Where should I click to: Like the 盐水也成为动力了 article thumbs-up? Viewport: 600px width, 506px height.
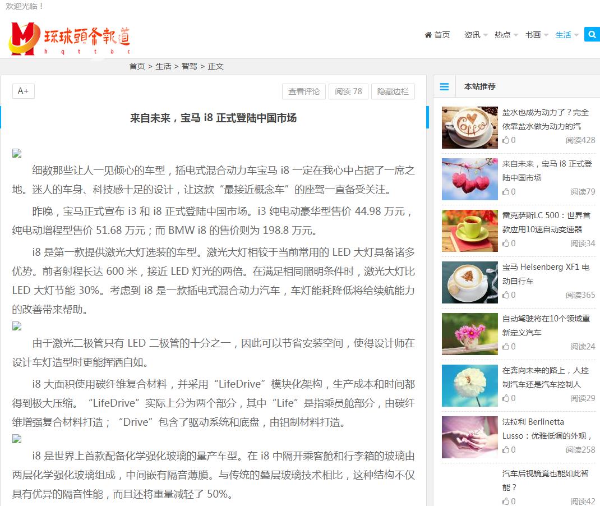click(x=506, y=140)
